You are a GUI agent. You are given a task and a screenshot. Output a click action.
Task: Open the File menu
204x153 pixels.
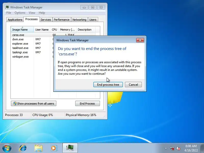click(9, 13)
